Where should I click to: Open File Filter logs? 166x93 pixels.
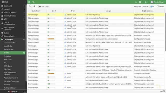7,69
